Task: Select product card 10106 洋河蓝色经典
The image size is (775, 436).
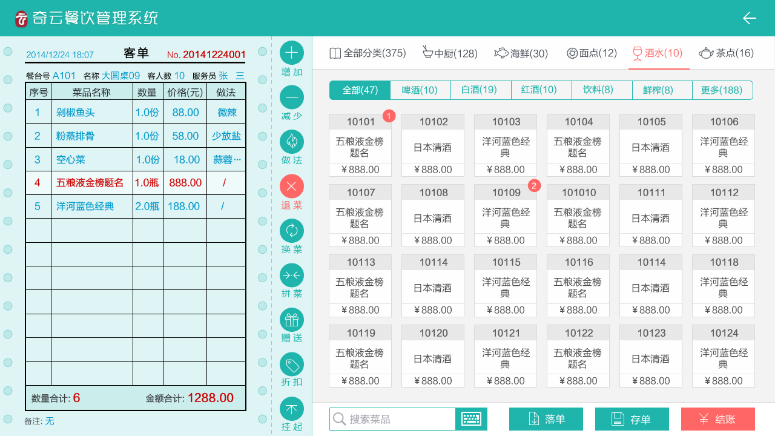Action: tap(724, 145)
